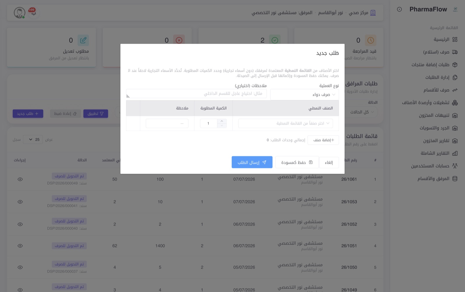
Task: Click the clock icon on قيد المراجعة card
Action: click(371, 40)
